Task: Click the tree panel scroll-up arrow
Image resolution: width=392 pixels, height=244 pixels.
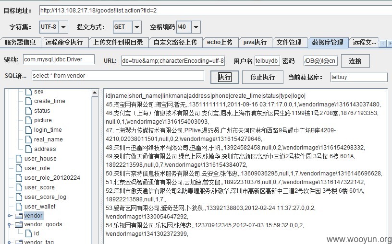Action: pos(95,93)
